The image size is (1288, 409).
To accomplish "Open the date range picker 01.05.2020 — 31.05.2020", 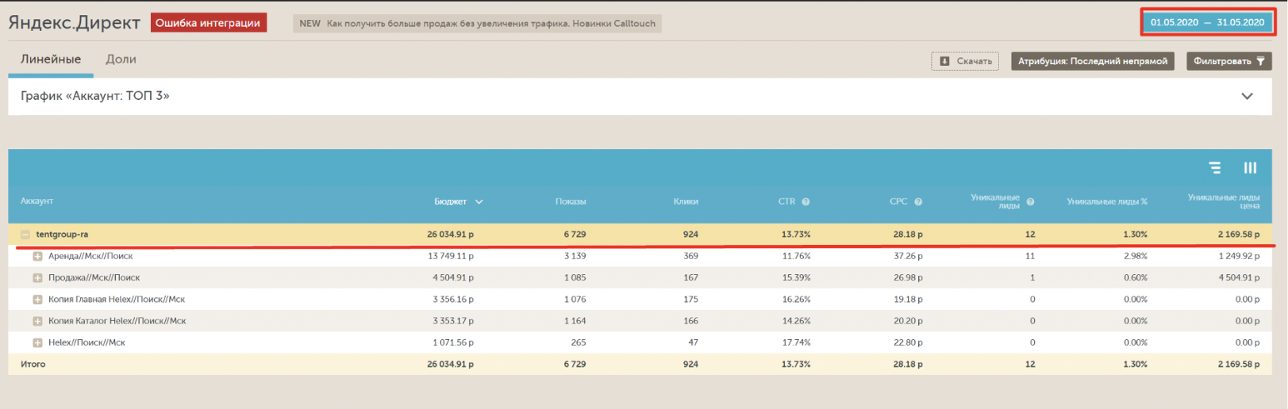I will [1207, 22].
